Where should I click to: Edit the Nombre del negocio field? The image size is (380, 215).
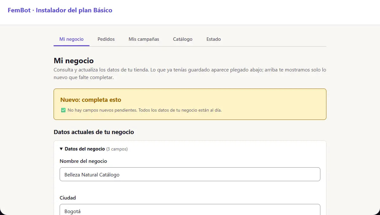pyautogui.click(x=190, y=174)
